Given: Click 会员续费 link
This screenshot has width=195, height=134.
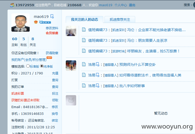Looking at the screenshot, I should pos(52,33).
